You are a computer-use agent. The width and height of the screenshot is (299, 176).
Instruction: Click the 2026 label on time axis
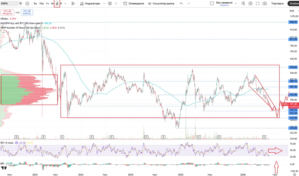pyautogui.click(x=243, y=175)
